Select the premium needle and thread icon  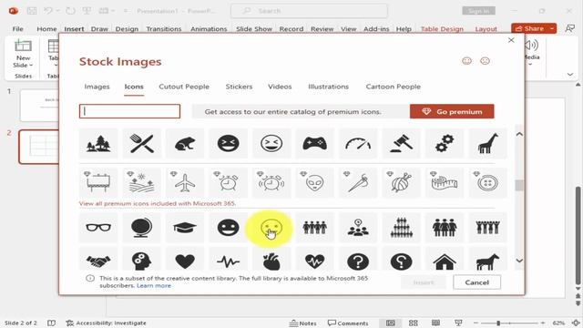(358, 182)
